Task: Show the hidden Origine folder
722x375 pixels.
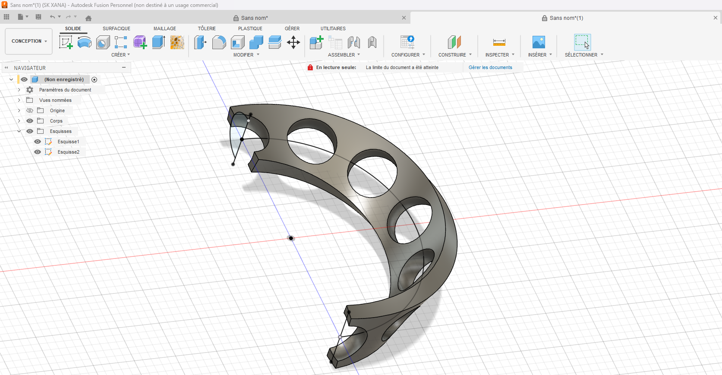Action: tap(30, 110)
